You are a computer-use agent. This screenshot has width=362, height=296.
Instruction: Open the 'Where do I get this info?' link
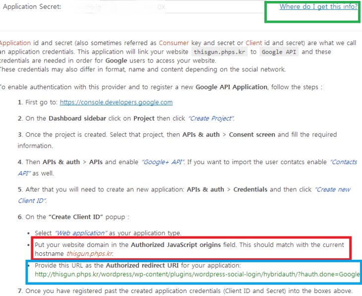tap(318, 7)
